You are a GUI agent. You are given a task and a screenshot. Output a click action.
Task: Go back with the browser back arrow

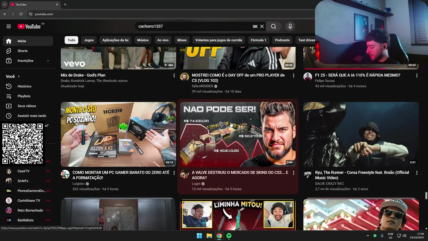pos(5,14)
